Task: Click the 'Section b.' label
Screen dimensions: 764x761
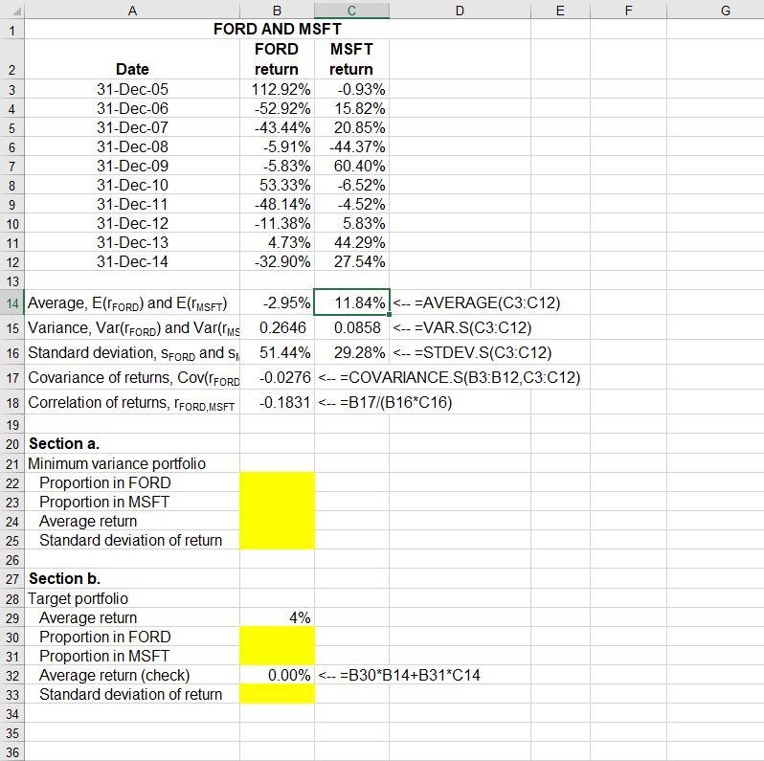Action: [x=64, y=578]
